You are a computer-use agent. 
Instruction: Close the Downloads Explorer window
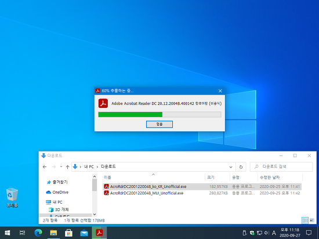pyautogui.click(x=309, y=155)
